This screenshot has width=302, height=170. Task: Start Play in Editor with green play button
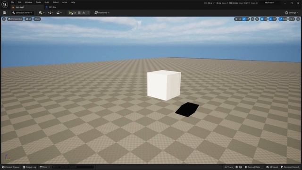point(70,13)
